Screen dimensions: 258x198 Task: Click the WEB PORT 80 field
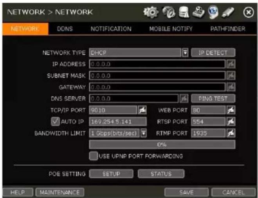(x=208, y=110)
